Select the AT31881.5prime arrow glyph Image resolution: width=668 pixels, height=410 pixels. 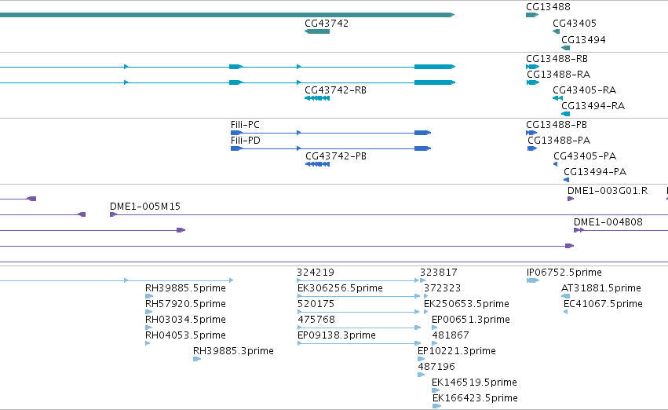(565, 297)
